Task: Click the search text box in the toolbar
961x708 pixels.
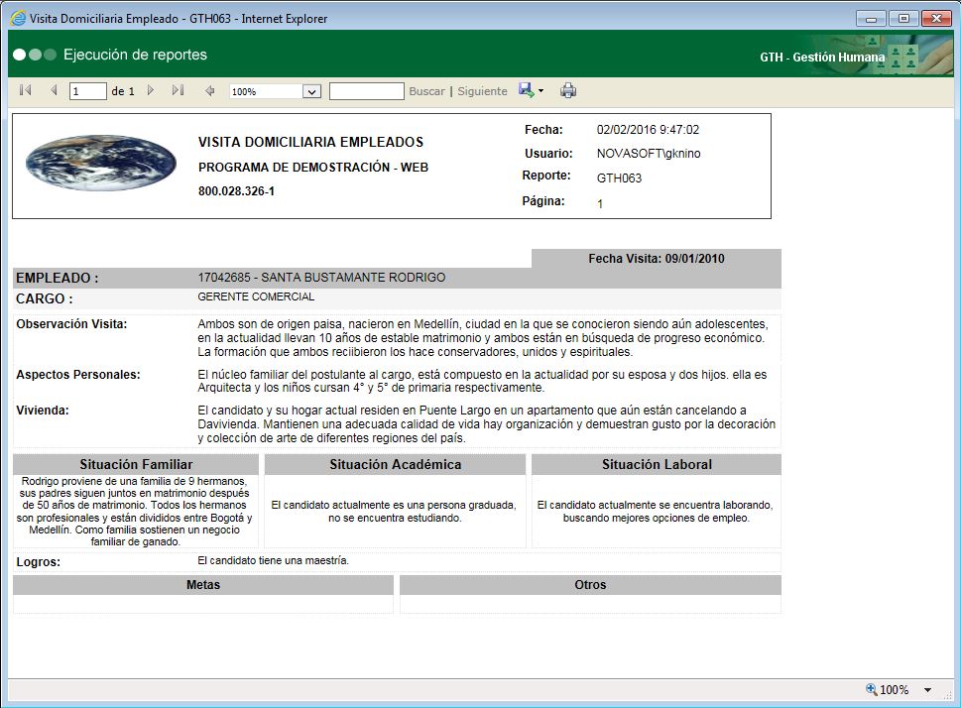Action: (x=367, y=90)
